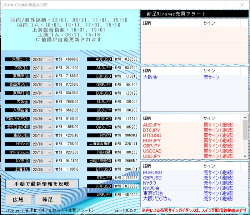Select the GBPJPY buy-signal row
The image size is (250, 215).
point(192,146)
